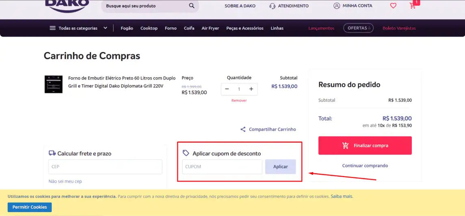Go to Lançamentos
Viewport: 465px width, 216px height.
point(322,28)
